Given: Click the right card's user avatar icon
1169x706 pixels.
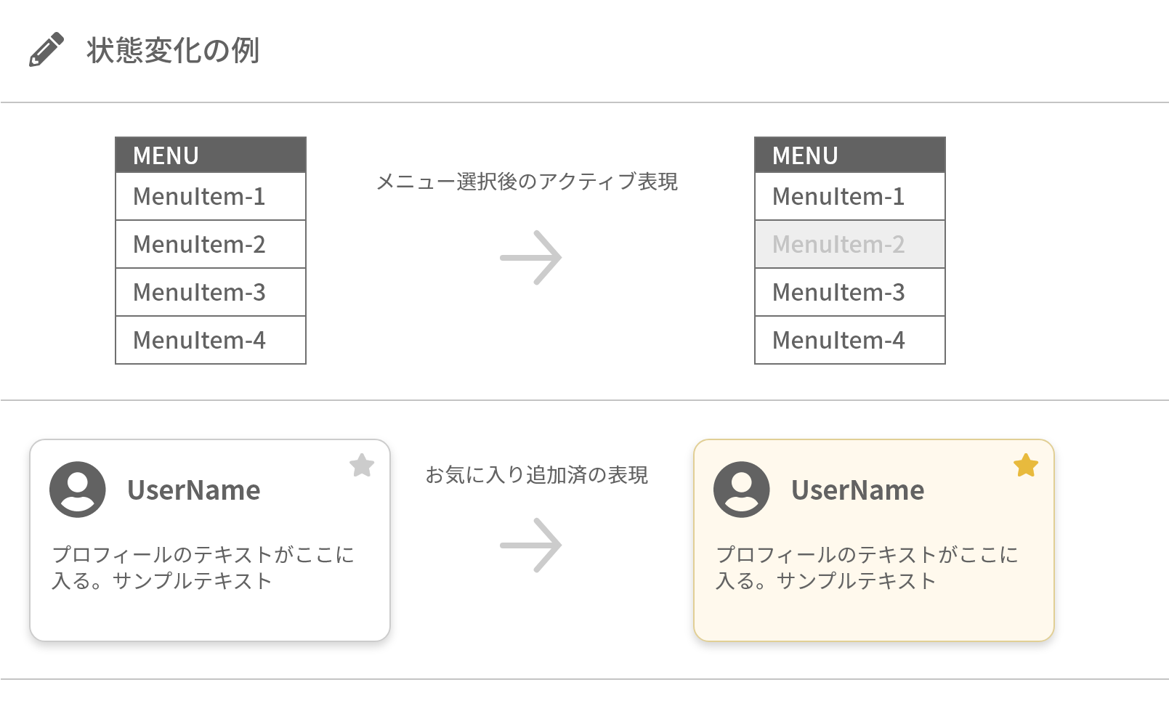Looking at the screenshot, I should [x=742, y=490].
